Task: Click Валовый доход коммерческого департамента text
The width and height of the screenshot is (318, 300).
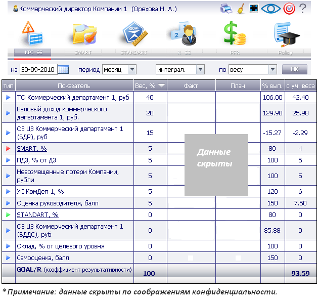Action: point(62,113)
